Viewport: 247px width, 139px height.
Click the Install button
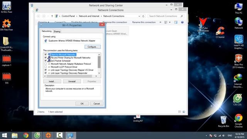click(x=52, y=81)
